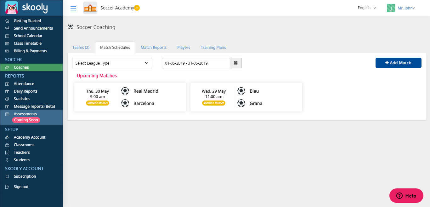Click the soccer ball icon next to Real Madrid
The width and height of the screenshot is (430, 207).
[x=125, y=91]
